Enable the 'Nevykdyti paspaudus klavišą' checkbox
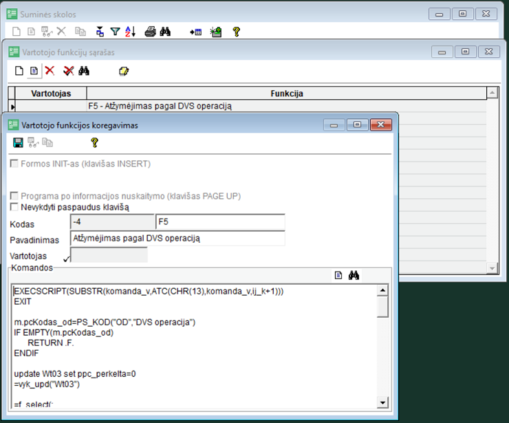Image resolution: width=509 pixels, height=423 pixels. (x=14, y=206)
